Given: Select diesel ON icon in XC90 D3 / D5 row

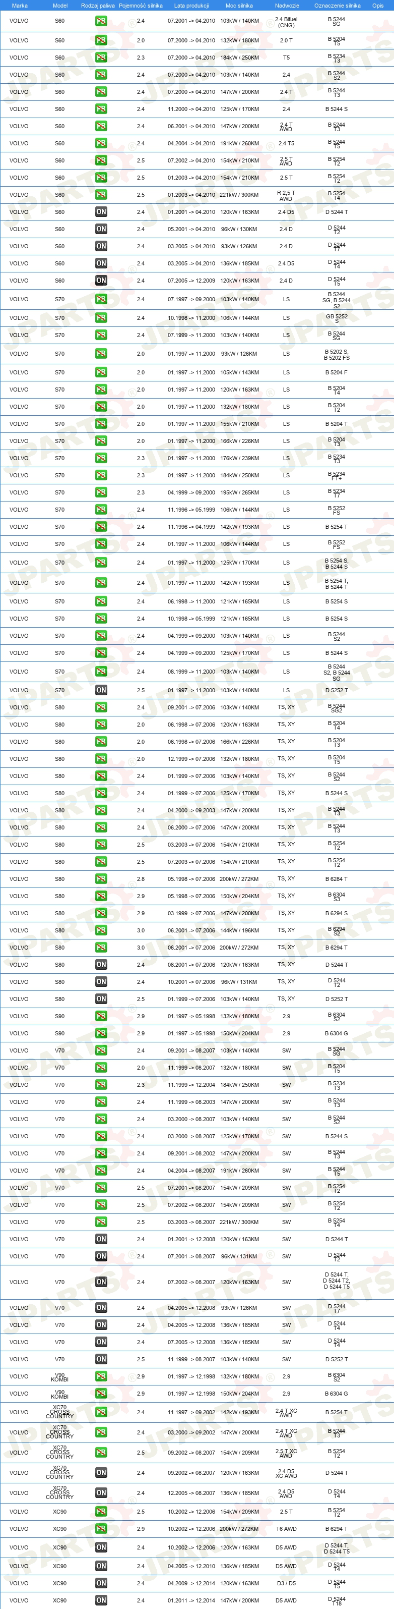Looking at the screenshot, I should point(101,1583).
